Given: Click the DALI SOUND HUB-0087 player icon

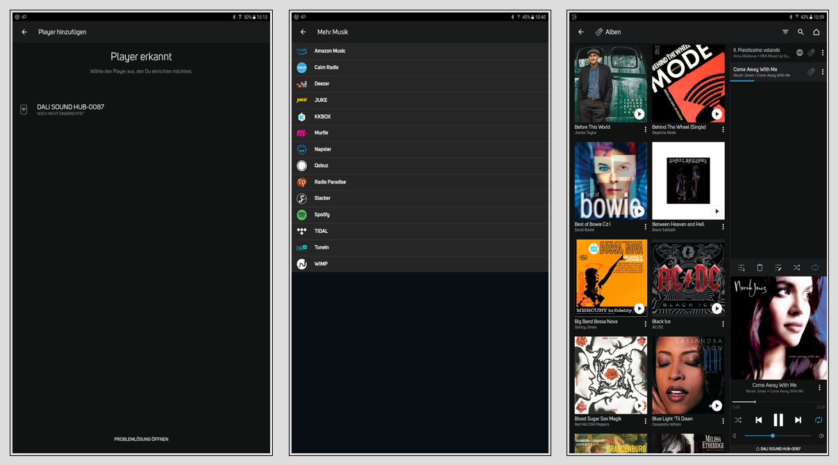Looking at the screenshot, I should point(24,109).
